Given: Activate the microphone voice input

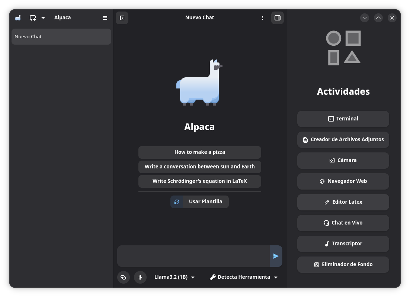Looking at the screenshot, I should pos(140,277).
